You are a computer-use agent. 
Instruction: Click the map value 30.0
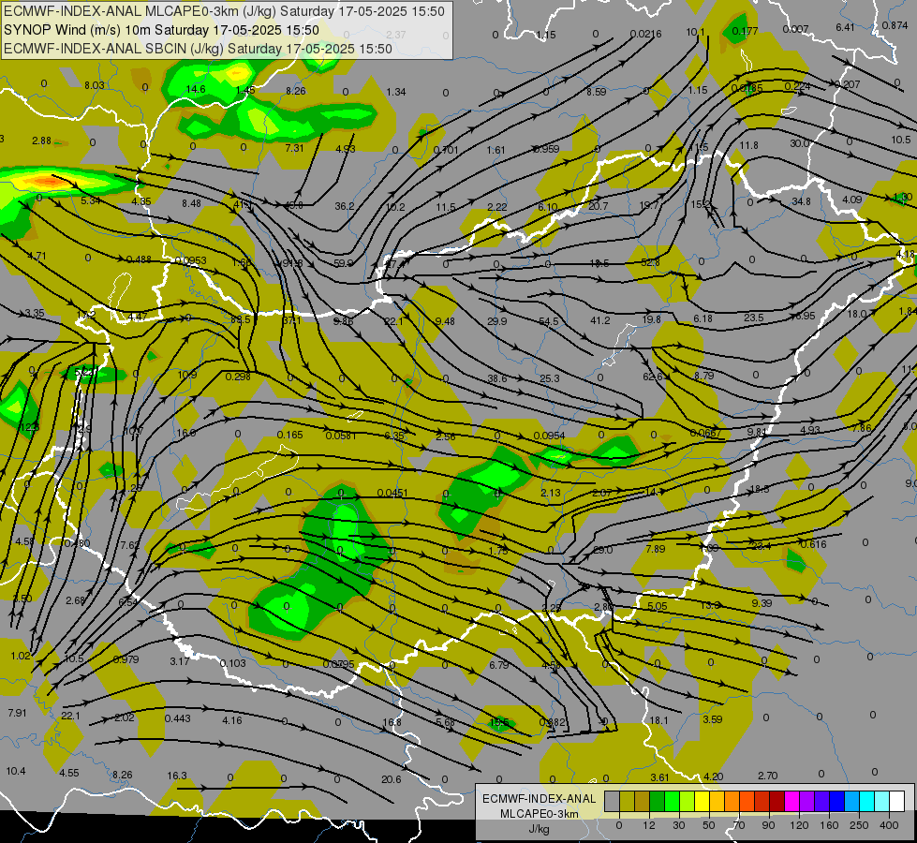800,143
